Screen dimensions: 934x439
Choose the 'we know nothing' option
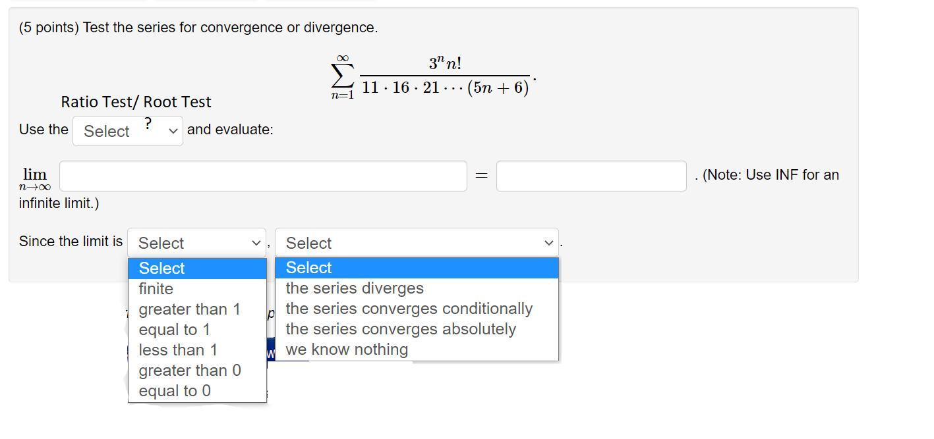coord(346,349)
